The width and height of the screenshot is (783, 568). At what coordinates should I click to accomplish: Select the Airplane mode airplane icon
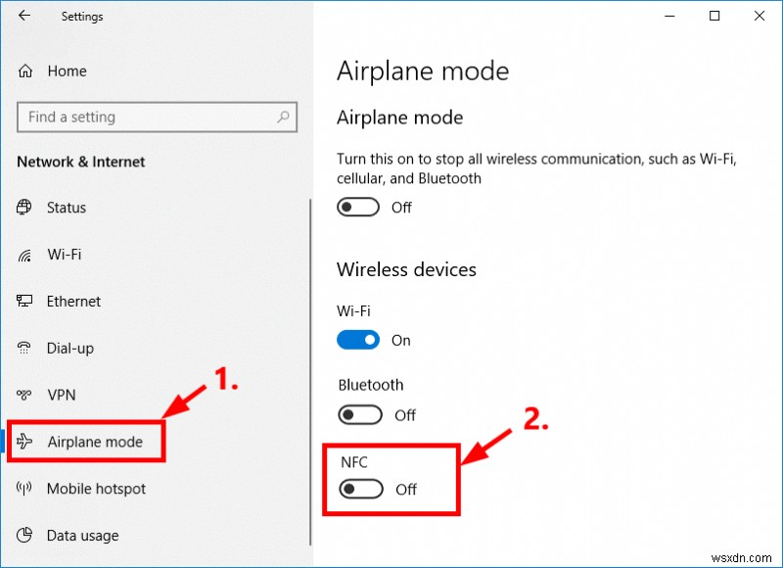(24, 442)
